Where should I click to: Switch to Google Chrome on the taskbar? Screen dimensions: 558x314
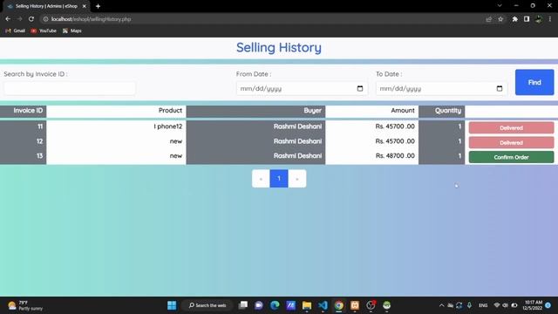[x=339, y=305]
